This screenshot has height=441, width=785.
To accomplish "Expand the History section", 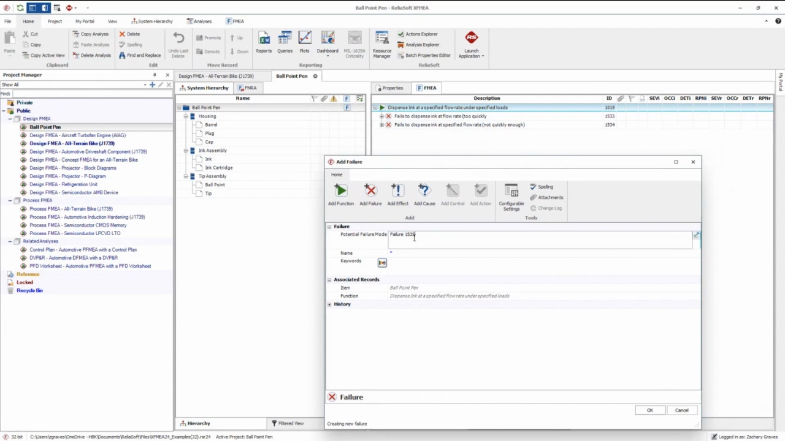I will coord(329,304).
